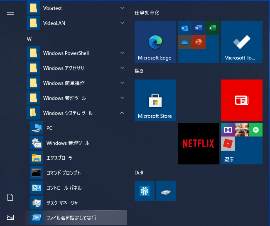
Task: Click the Dell group title
Action: [x=139, y=173]
